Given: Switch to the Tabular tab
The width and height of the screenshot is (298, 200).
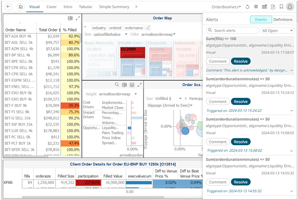Looking at the screenshot, I should (86, 7).
